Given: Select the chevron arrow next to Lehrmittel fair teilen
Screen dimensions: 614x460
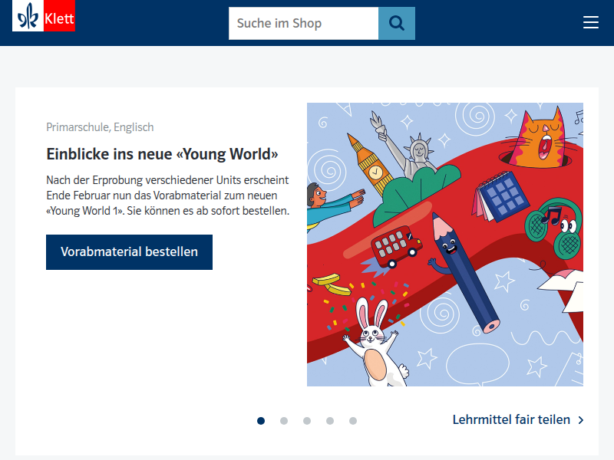Looking at the screenshot, I should tap(581, 419).
